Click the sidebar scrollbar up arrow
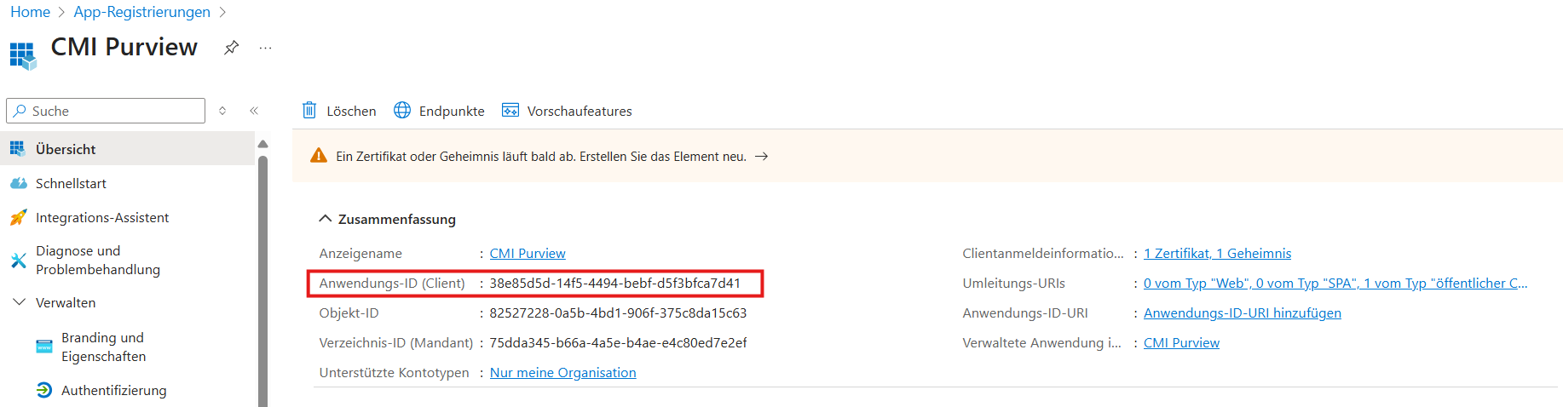This screenshot has width=1563, height=407. click(262, 144)
